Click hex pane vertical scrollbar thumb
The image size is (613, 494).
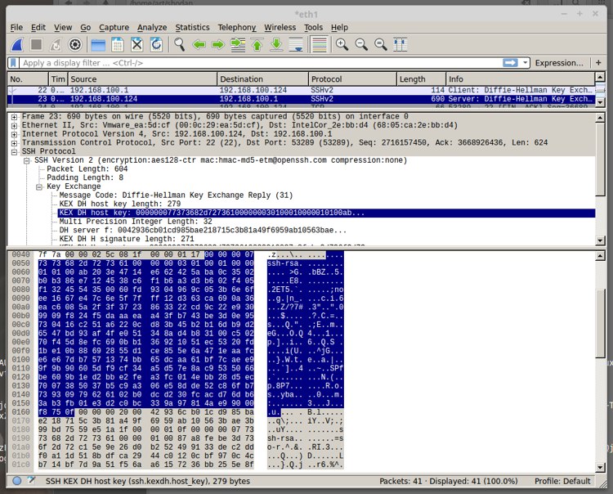click(x=600, y=323)
